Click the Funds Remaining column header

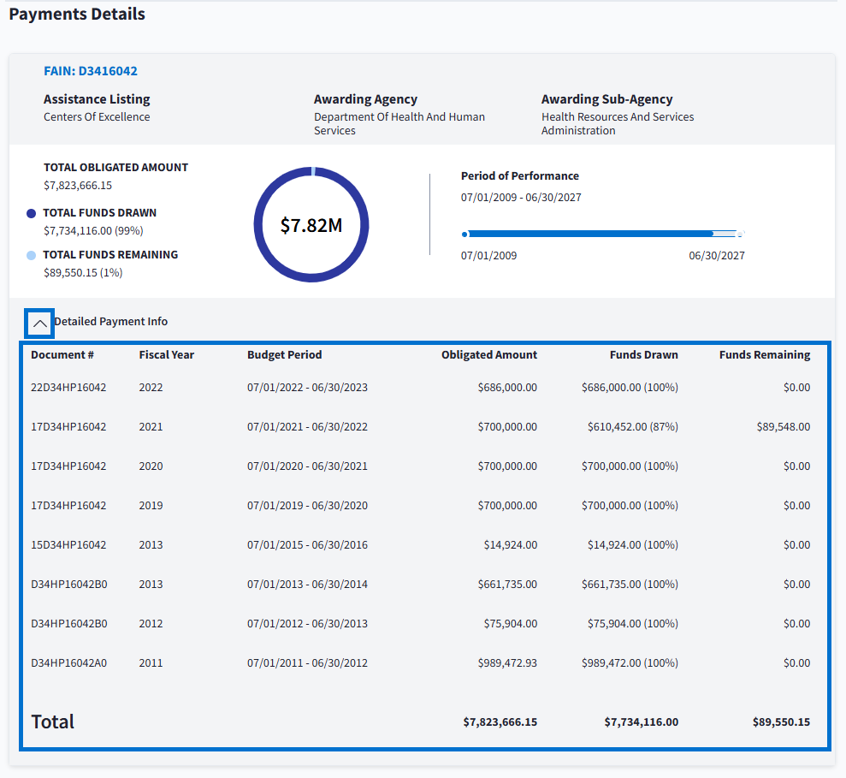pos(764,354)
